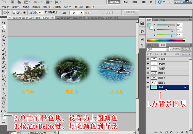This screenshot has height=134, width=193.
Task: Switch to the 设计 workspace
Action: (x=126, y=2)
